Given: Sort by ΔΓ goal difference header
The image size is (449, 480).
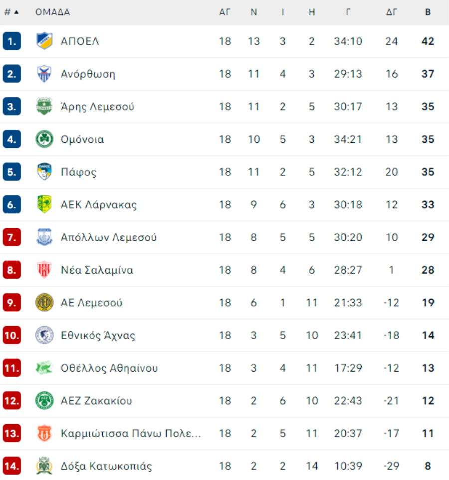Looking at the screenshot, I should pos(392,12).
